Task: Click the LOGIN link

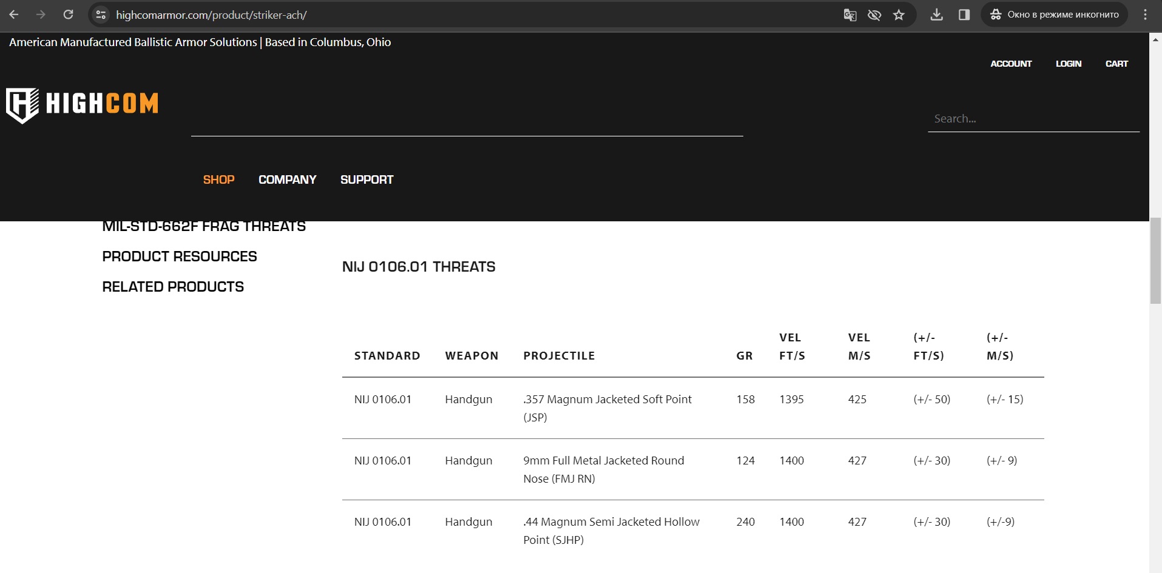Action: pyautogui.click(x=1068, y=64)
